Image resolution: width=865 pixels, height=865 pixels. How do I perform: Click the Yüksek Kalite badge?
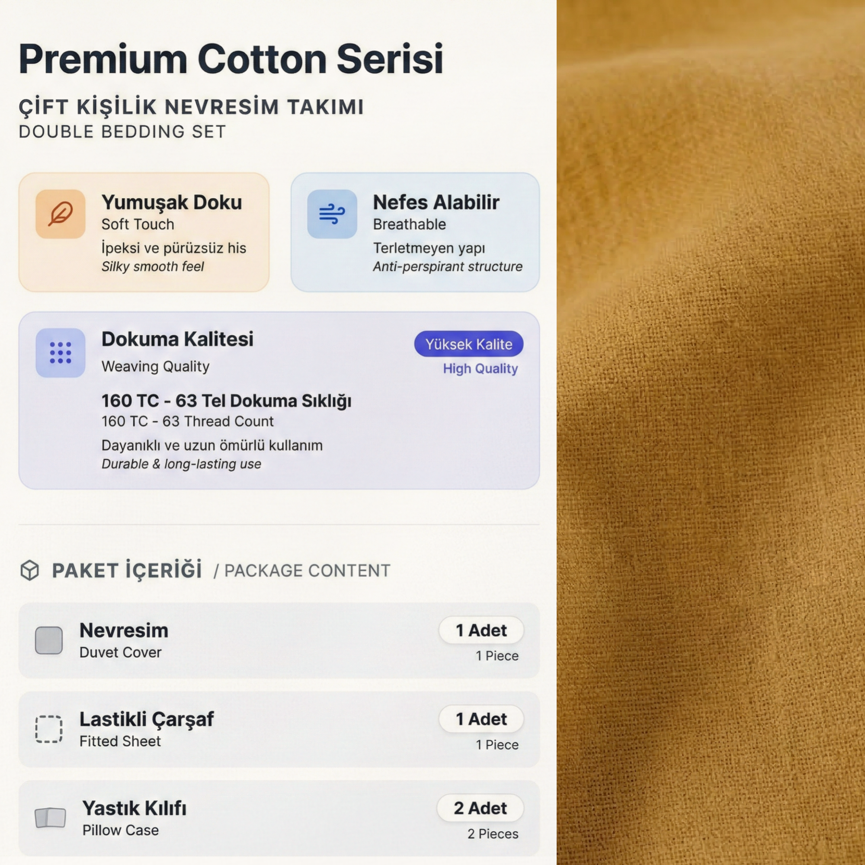tap(468, 344)
